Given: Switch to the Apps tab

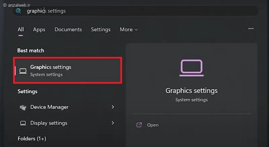Looking at the screenshot, I should coord(39,29).
